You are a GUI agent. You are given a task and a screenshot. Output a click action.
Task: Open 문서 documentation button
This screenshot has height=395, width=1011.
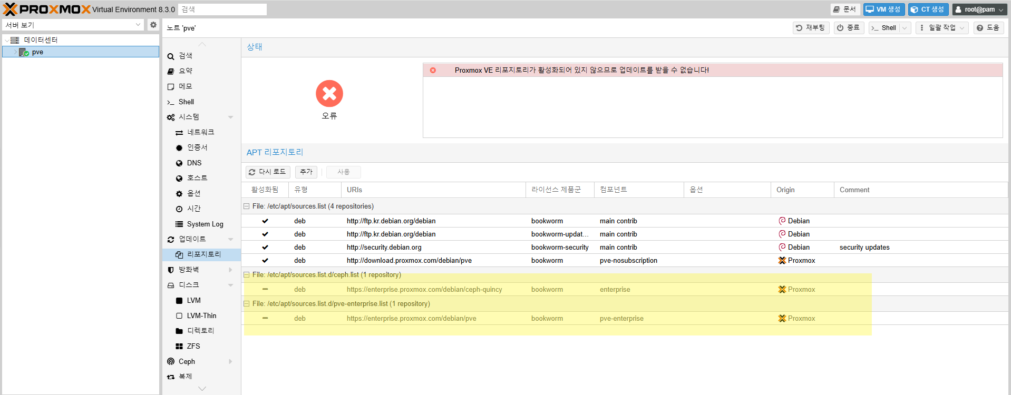tap(845, 9)
